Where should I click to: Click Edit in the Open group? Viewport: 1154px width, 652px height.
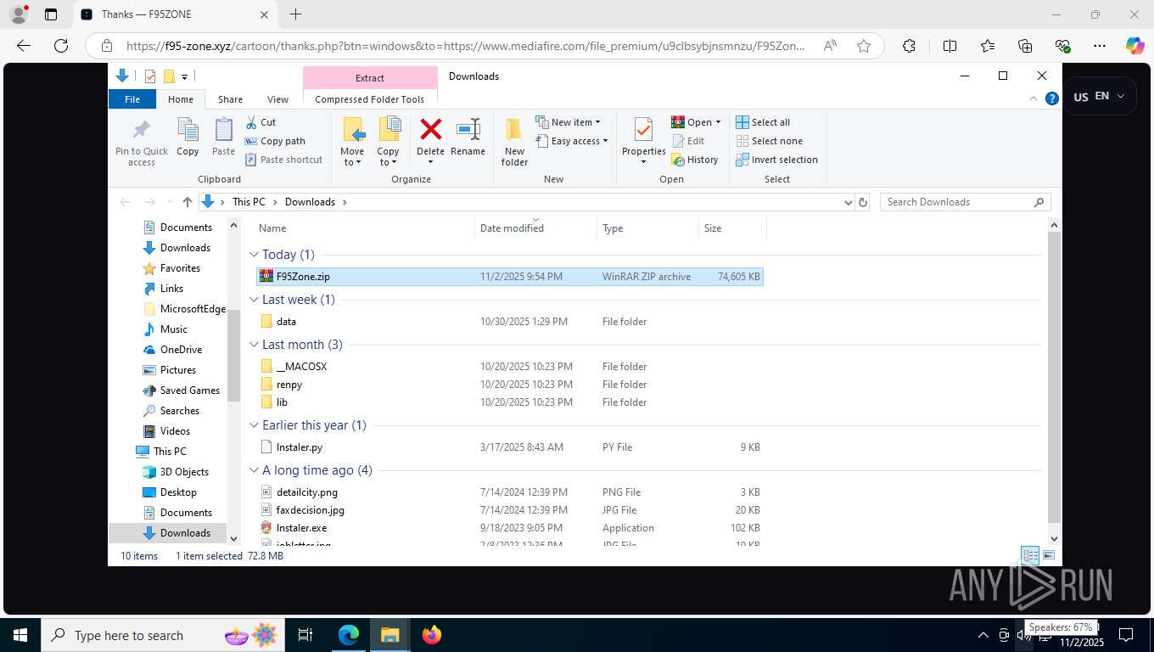(x=688, y=141)
